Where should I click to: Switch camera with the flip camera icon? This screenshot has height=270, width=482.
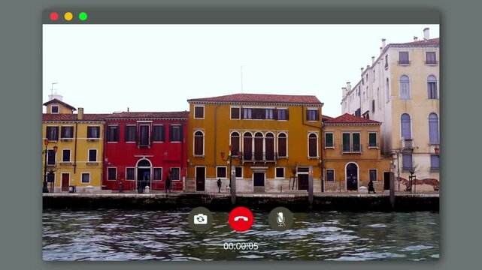(x=201, y=219)
